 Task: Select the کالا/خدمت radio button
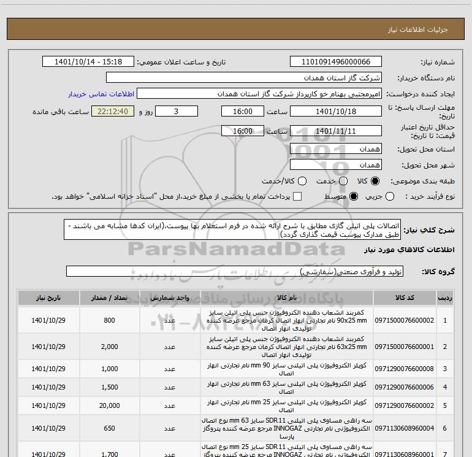pos(302,181)
